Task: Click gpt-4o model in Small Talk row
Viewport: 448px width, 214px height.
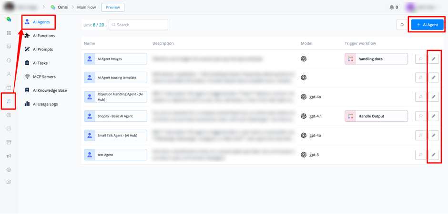Action: coord(315,136)
